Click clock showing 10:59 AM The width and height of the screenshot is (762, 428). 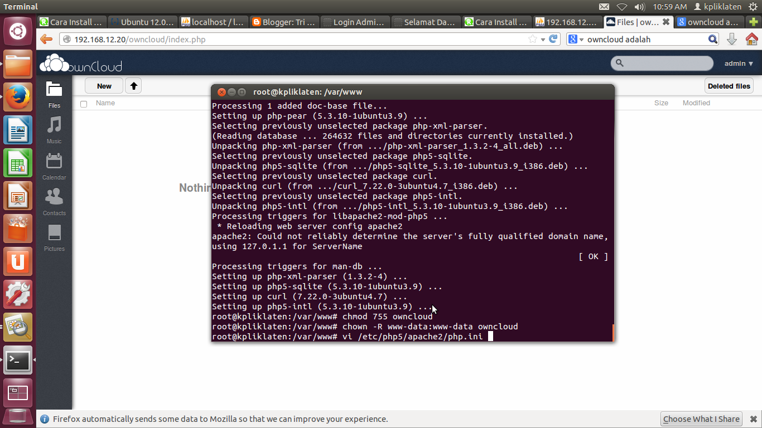point(669,7)
